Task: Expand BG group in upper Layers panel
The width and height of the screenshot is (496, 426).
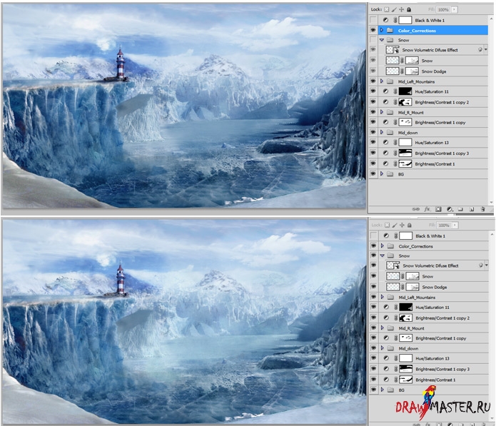Action: pyautogui.click(x=382, y=174)
